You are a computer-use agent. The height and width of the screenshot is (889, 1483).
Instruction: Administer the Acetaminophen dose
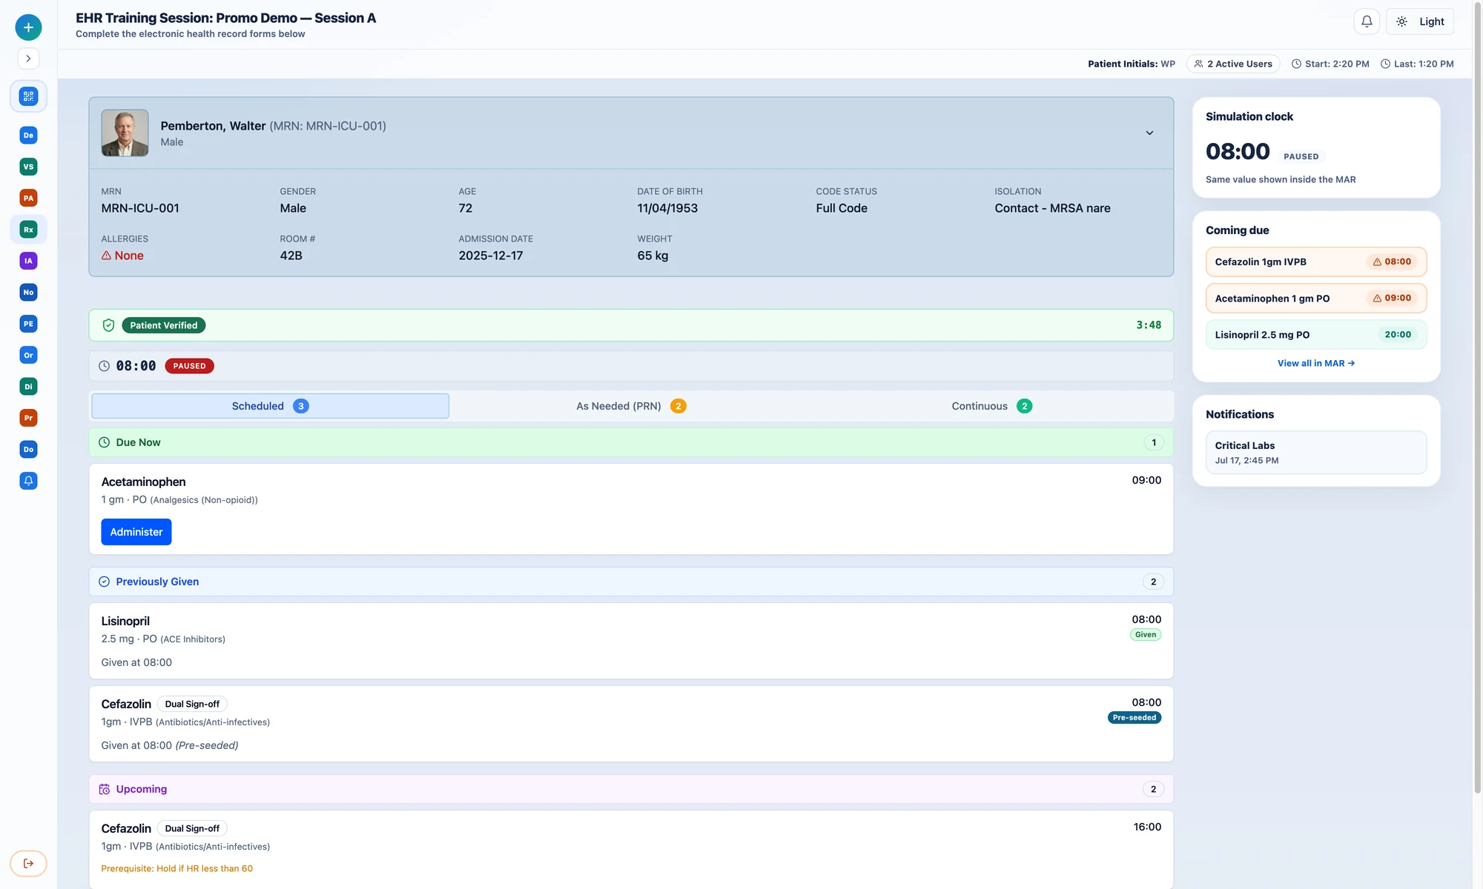click(x=136, y=532)
